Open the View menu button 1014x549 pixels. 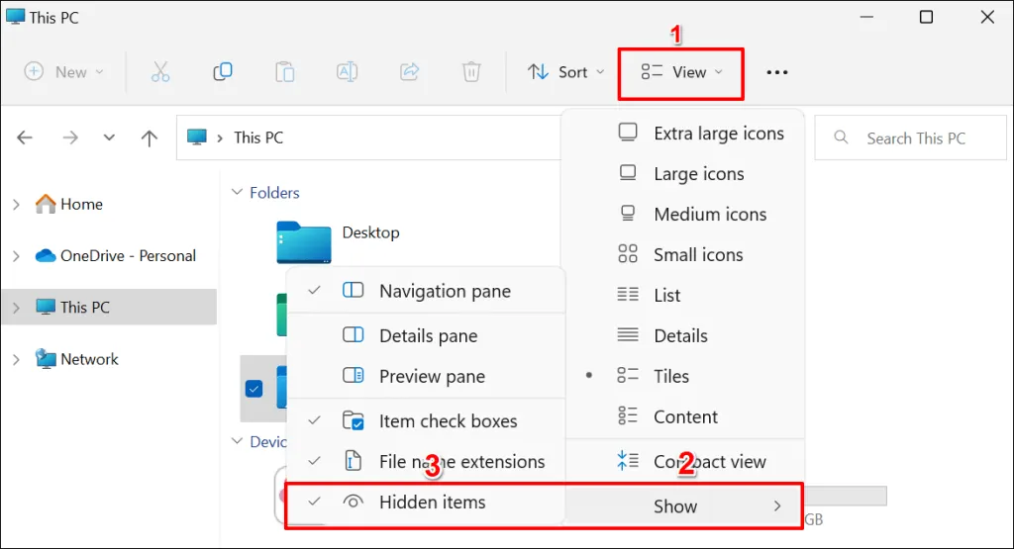[x=681, y=72]
